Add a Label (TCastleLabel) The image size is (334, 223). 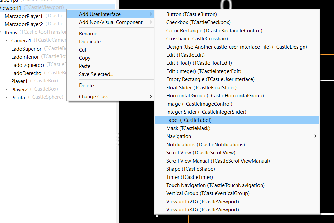tap(237, 120)
